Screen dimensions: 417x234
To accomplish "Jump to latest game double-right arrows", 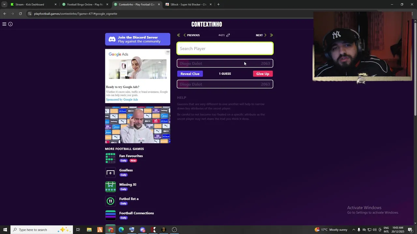I will pyautogui.click(x=271, y=35).
